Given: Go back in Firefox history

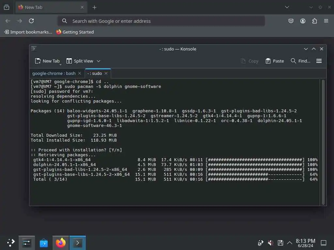Looking at the screenshot, I should (8, 21).
